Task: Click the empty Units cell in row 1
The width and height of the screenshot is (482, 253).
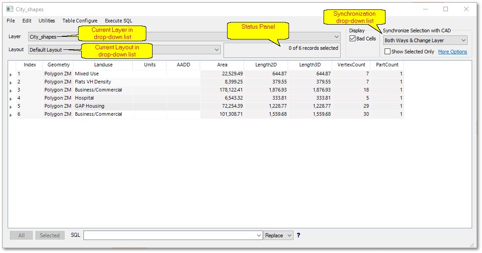Action: (150, 74)
